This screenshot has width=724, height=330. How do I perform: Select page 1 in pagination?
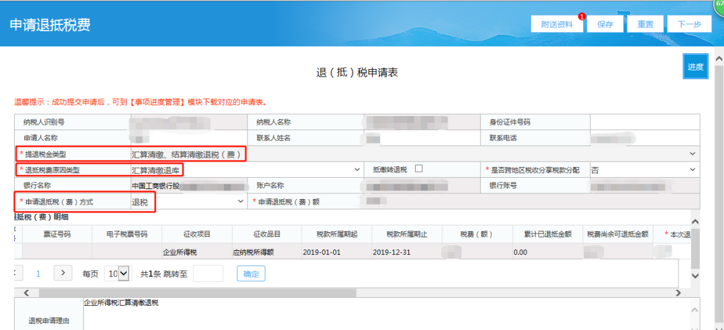[38, 274]
